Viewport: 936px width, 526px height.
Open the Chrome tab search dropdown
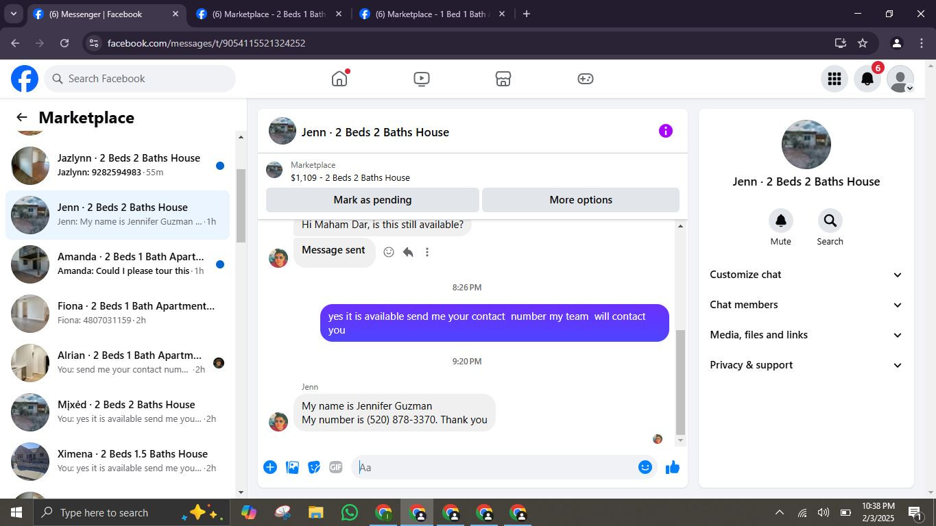(x=14, y=14)
